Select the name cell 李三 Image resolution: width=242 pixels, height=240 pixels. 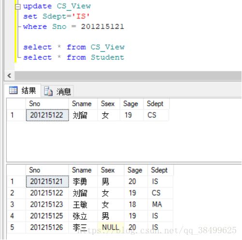click(83, 227)
